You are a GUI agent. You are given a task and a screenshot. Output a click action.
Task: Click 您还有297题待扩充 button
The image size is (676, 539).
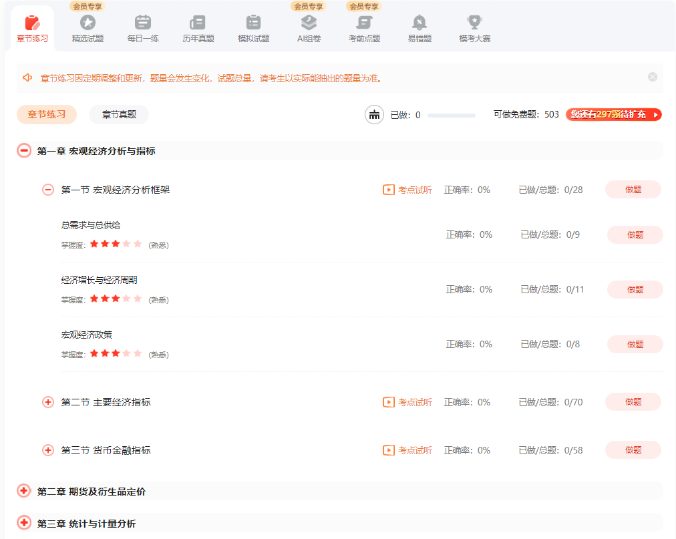coord(613,114)
